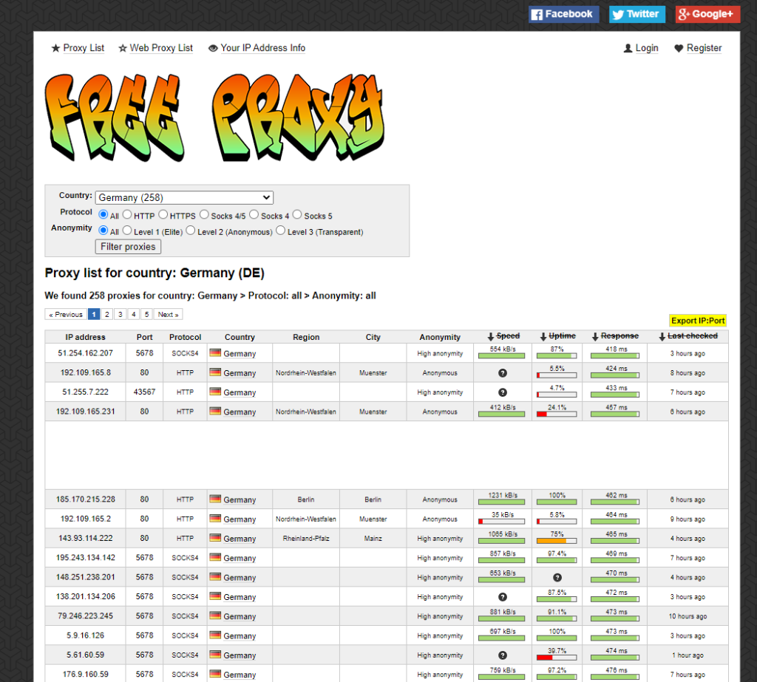This screenshot has height=682, width=757.
Task: Click the Mainz city cell
Action: (373, 538)
